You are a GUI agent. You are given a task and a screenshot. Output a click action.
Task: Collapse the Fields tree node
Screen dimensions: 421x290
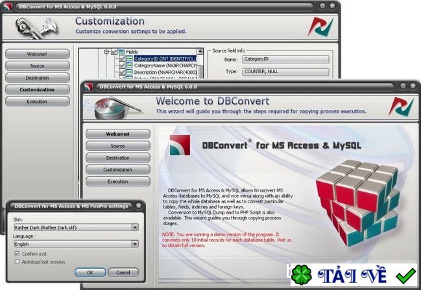[x=106, y=51]
